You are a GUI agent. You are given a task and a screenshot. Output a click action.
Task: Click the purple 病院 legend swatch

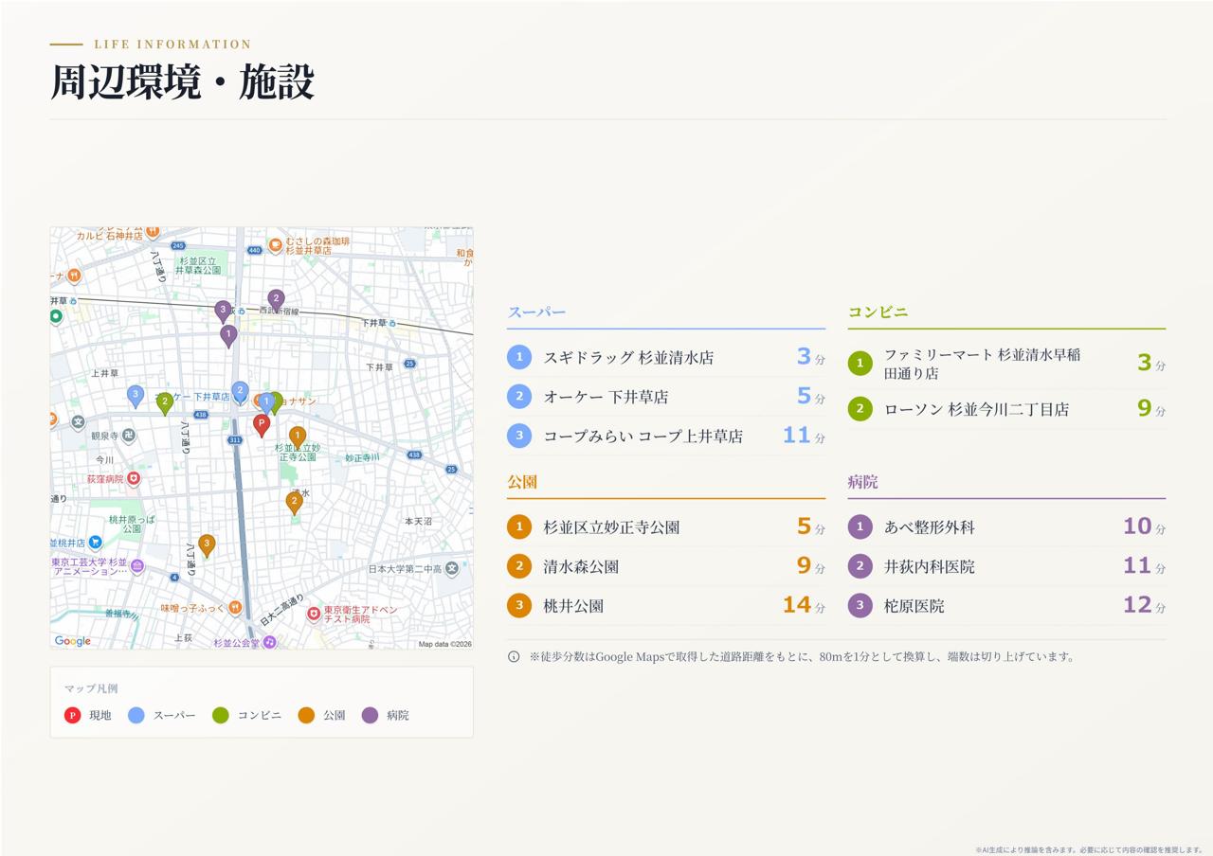point(370,715)
